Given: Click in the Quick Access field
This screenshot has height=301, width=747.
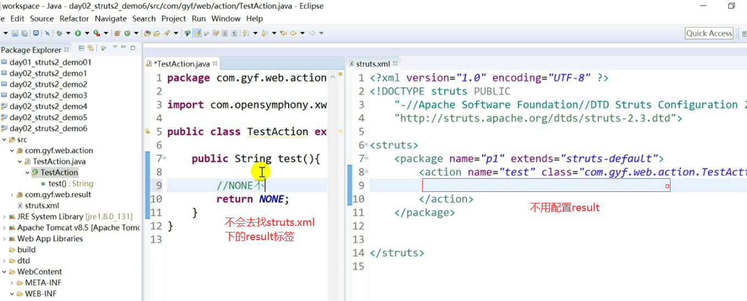Looking at the screenshot, I should click(x=709, y=33).
